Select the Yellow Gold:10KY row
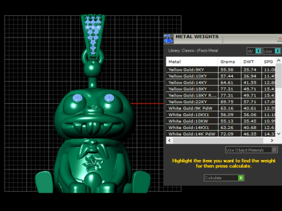The image size is (282, 211). point(221,76)
